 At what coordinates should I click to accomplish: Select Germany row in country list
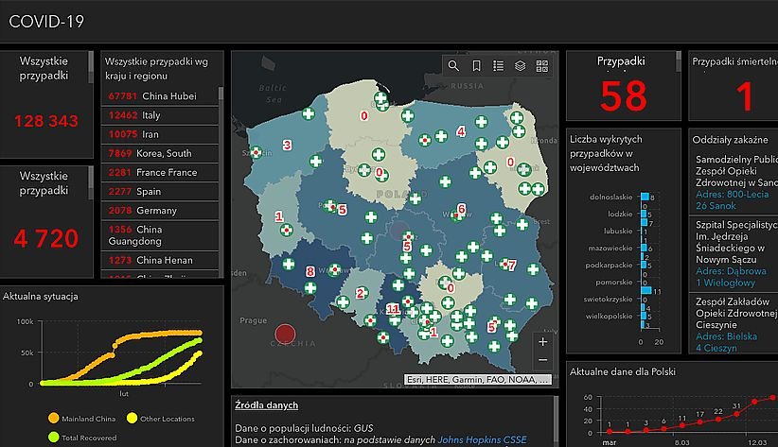coord(159,210)
